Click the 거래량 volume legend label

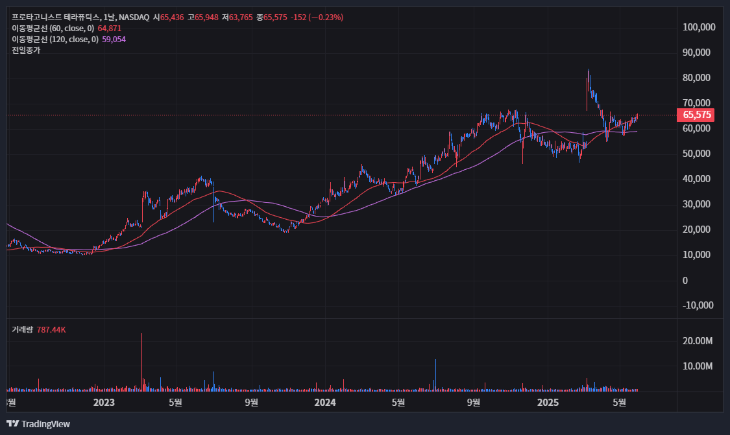coord(22,330)
